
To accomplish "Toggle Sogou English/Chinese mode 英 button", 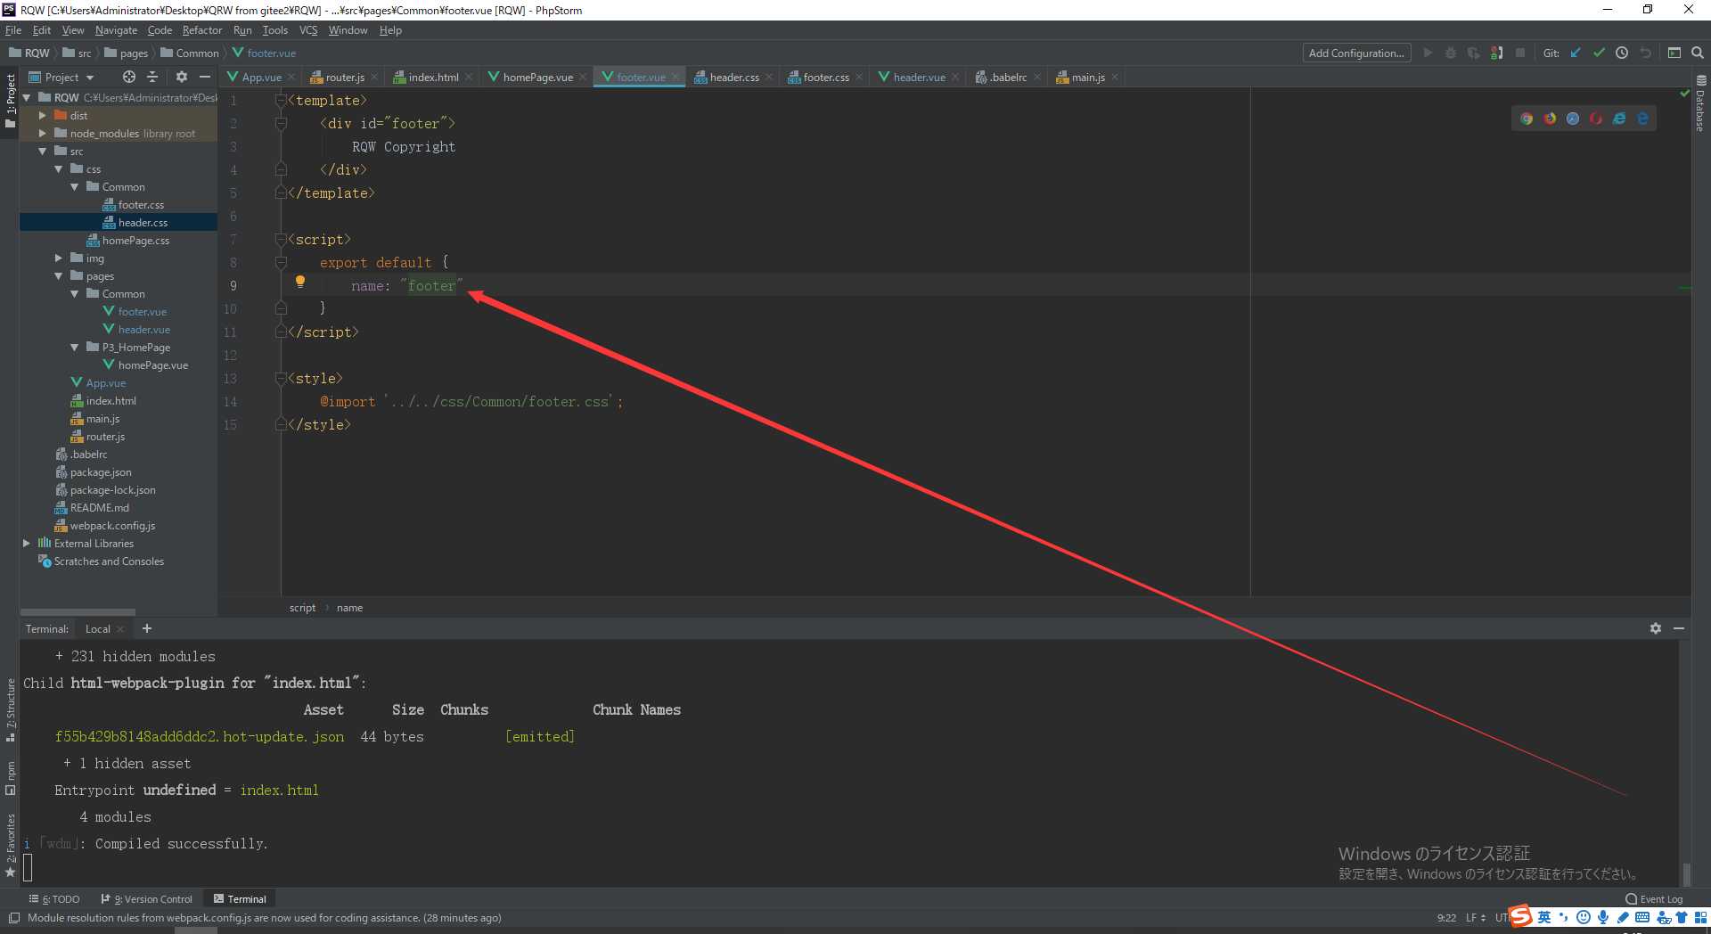I will click(1544, 917).
